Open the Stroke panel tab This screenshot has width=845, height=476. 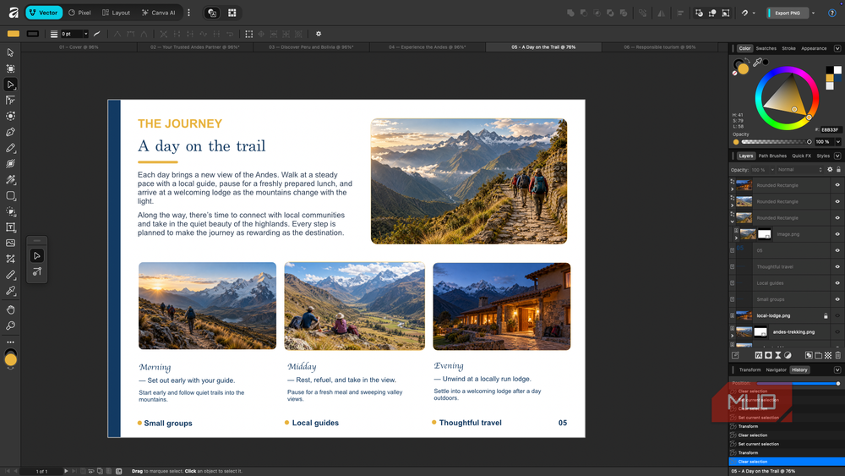click(x=789, y=48)
